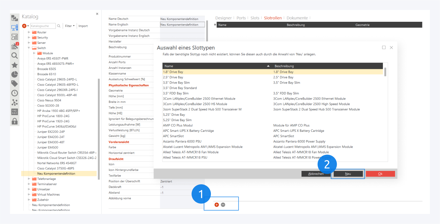Image resolution: width=440 pixels, height=224 pixels.
Task: Expand the Telefonanlage folder
Action: (29, 179)
